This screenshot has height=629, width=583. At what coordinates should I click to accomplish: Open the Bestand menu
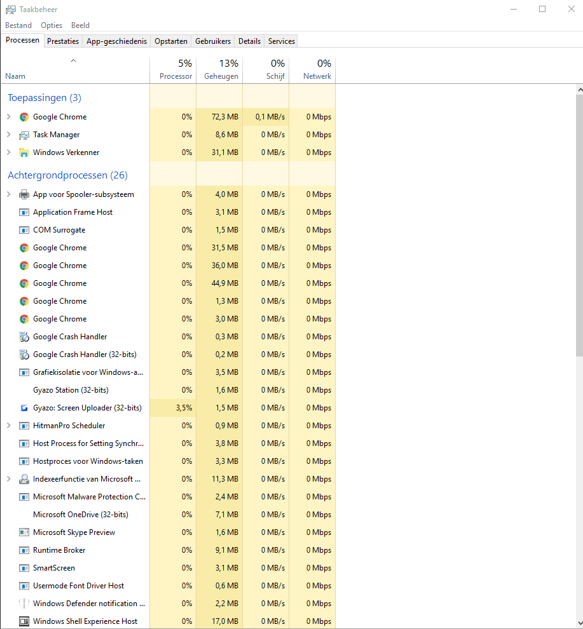pyautogui.click(x=18, y=25)
